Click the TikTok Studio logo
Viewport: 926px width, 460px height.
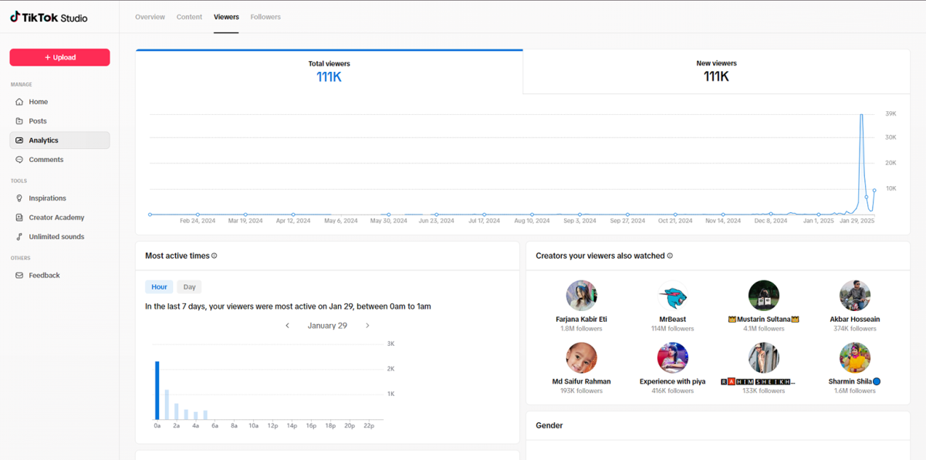coord(49,17)
